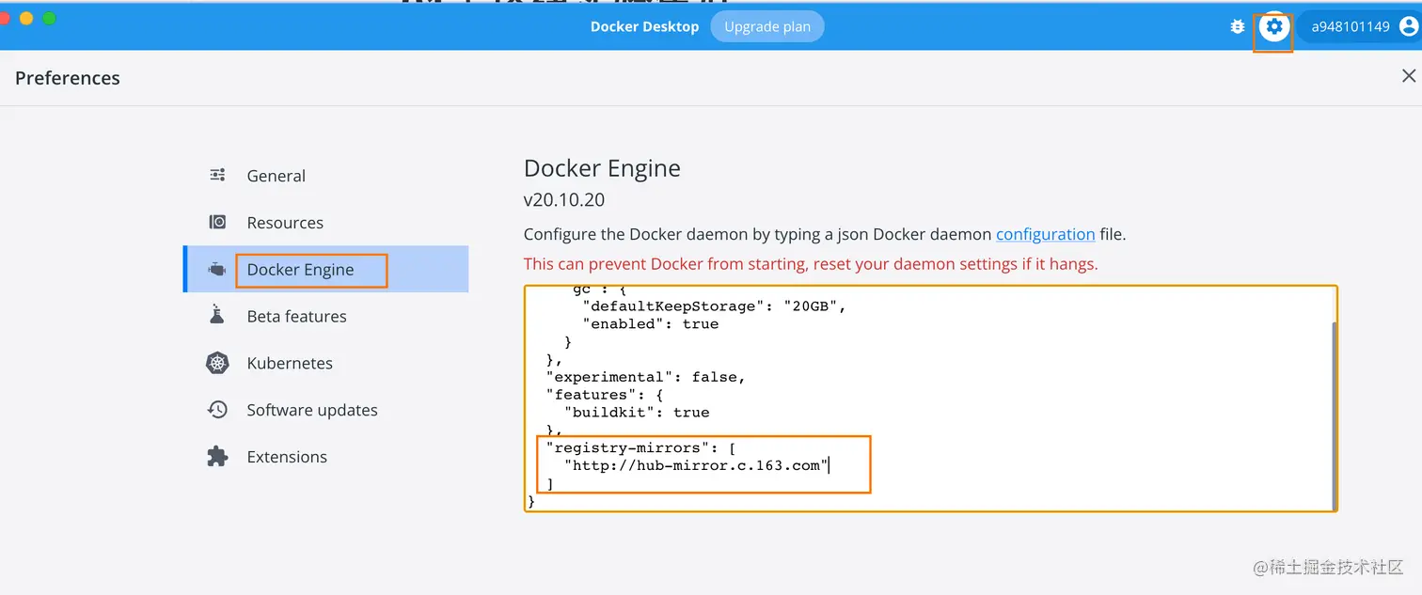
Task: Click the Kubernetes wheel icon
Action: pos(217,363)
